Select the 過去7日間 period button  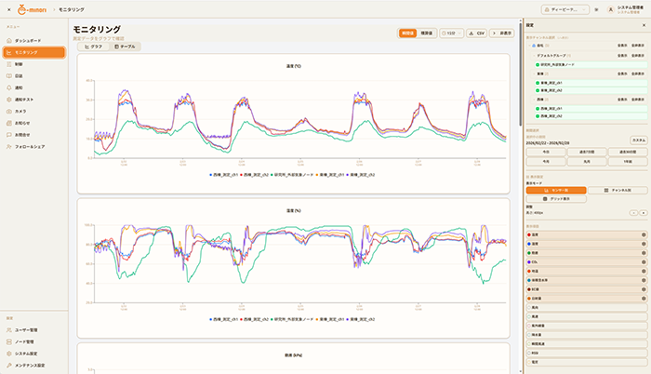(x=586, y=151)
